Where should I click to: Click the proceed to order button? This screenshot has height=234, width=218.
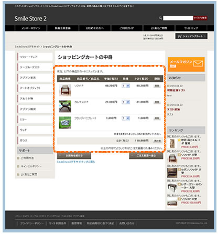tap(146, 155)
